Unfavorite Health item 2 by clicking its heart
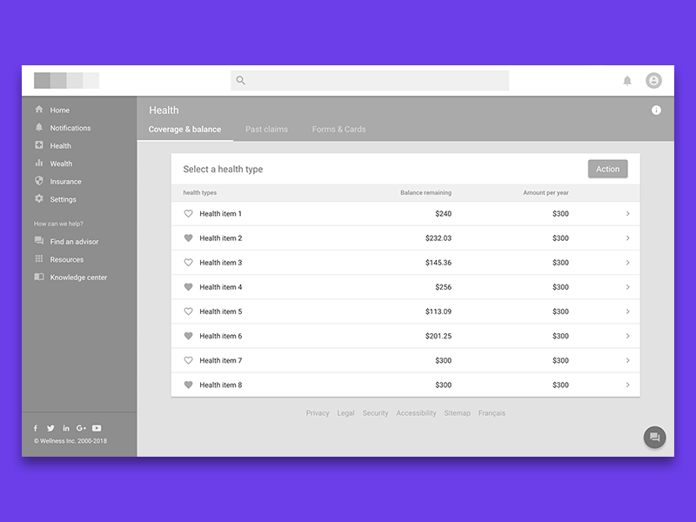This screenshot has width=696, height=522. pos(188,238)
